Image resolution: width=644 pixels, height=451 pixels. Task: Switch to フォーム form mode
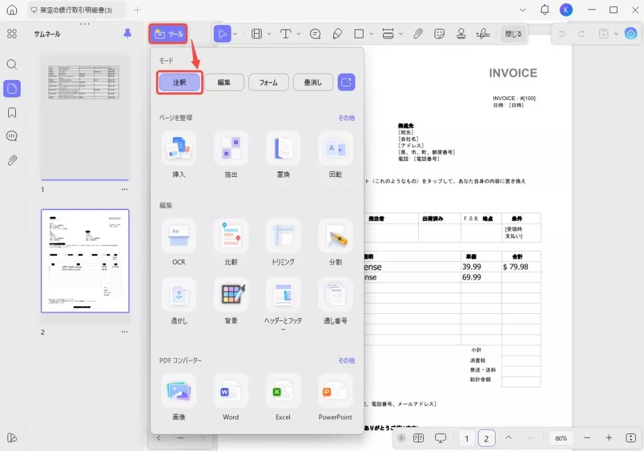(x=268, y=82)
